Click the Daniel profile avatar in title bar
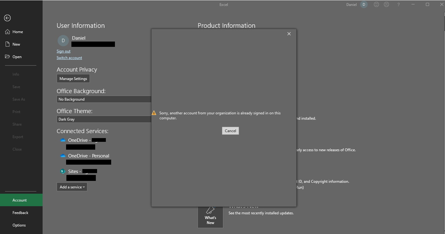445x234 pixels. (x=364, y=5)
